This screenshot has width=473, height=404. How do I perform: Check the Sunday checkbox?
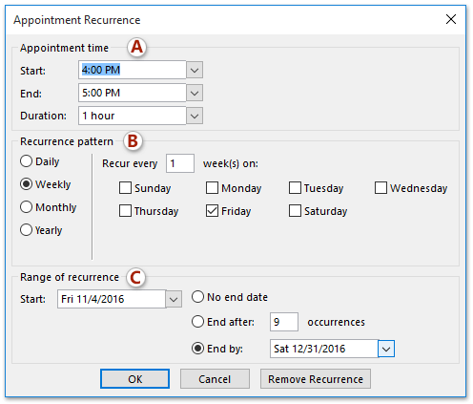(125, 188)
